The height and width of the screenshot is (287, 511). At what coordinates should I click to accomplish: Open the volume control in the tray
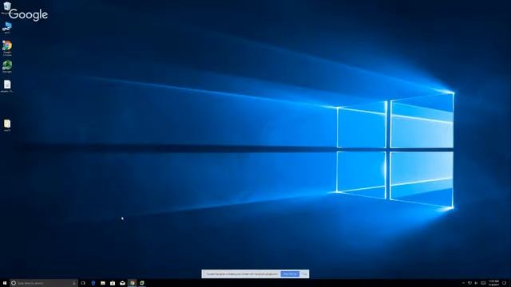tap(476, 283)
